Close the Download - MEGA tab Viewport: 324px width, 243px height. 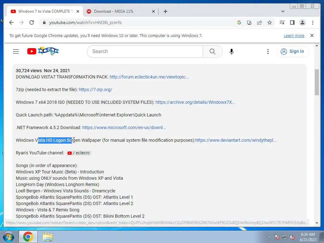pyautogui.click(x=153, y=11)
